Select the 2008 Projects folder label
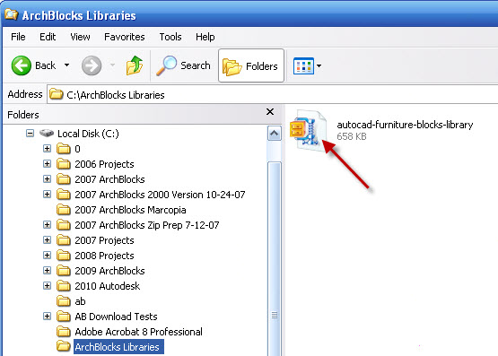 click(x=104, y=256)
